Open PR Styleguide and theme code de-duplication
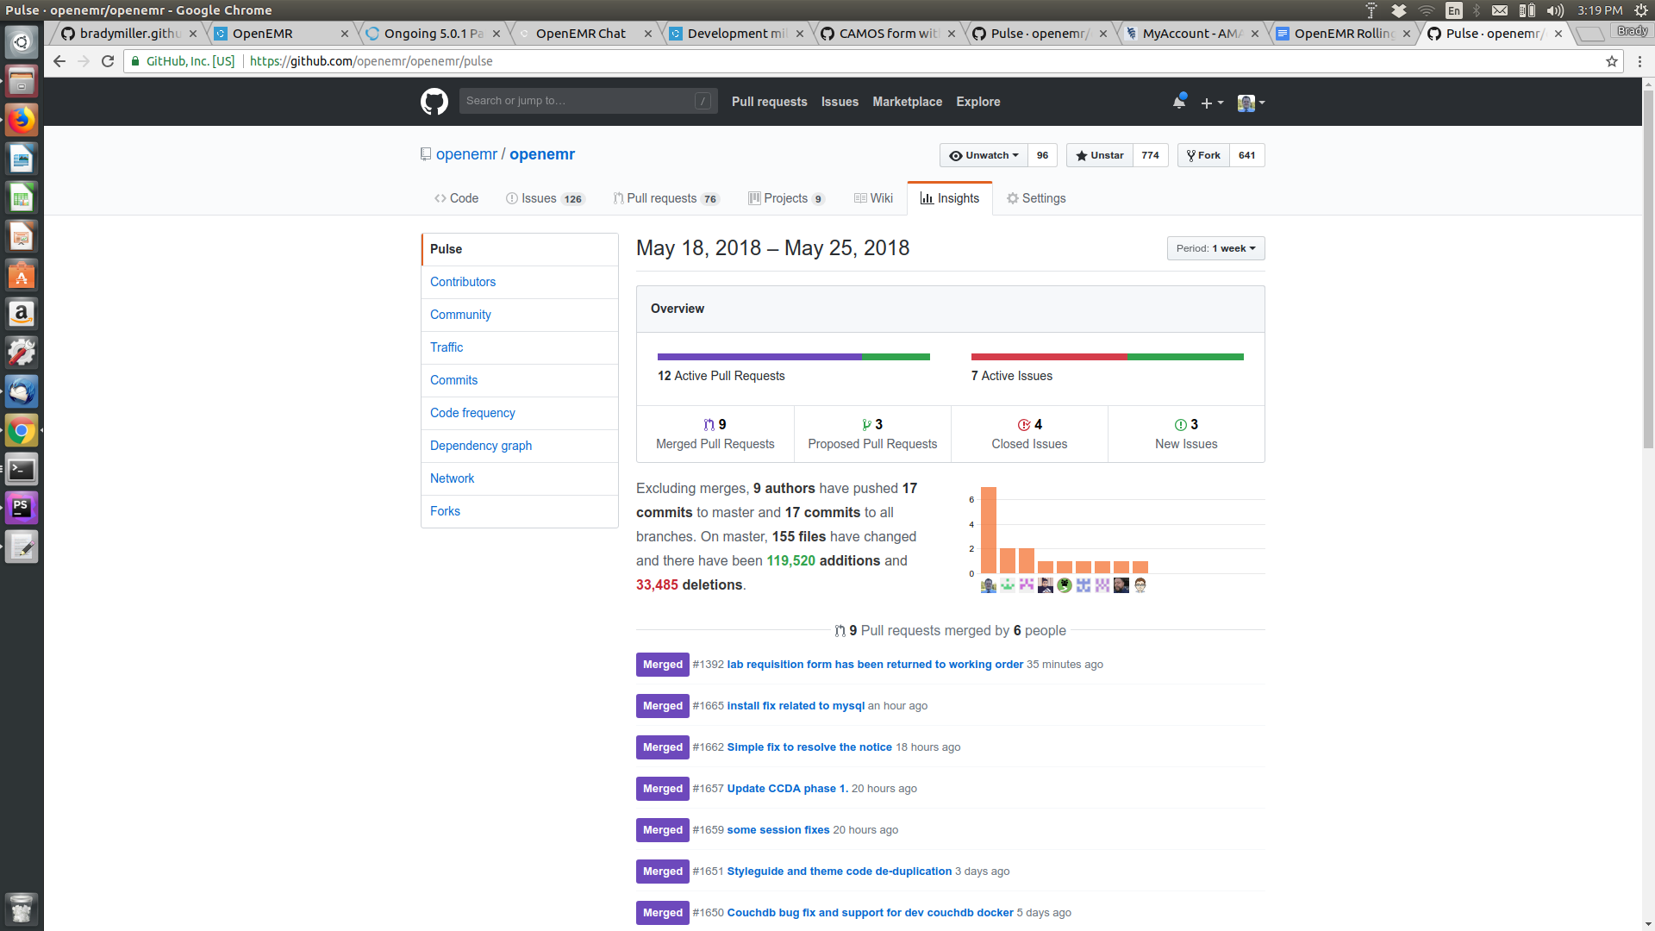This screenshot has height=931, width=1655. coord(840,872)
